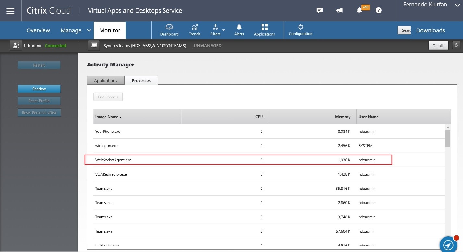Switch to the Processes tab
Screen dimensions: 463x252
point(141,80)
